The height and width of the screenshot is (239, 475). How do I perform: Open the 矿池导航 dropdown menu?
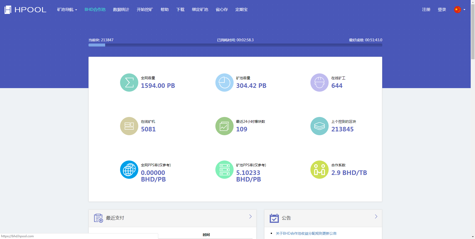(x=67, y=10)
